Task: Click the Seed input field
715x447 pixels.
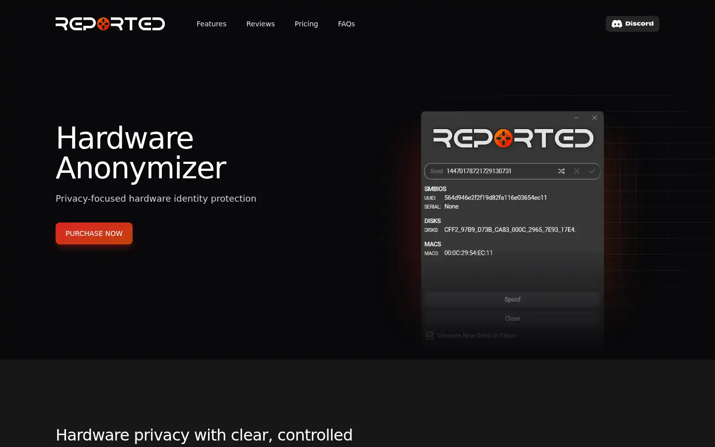Action: (x=512, y=171)
